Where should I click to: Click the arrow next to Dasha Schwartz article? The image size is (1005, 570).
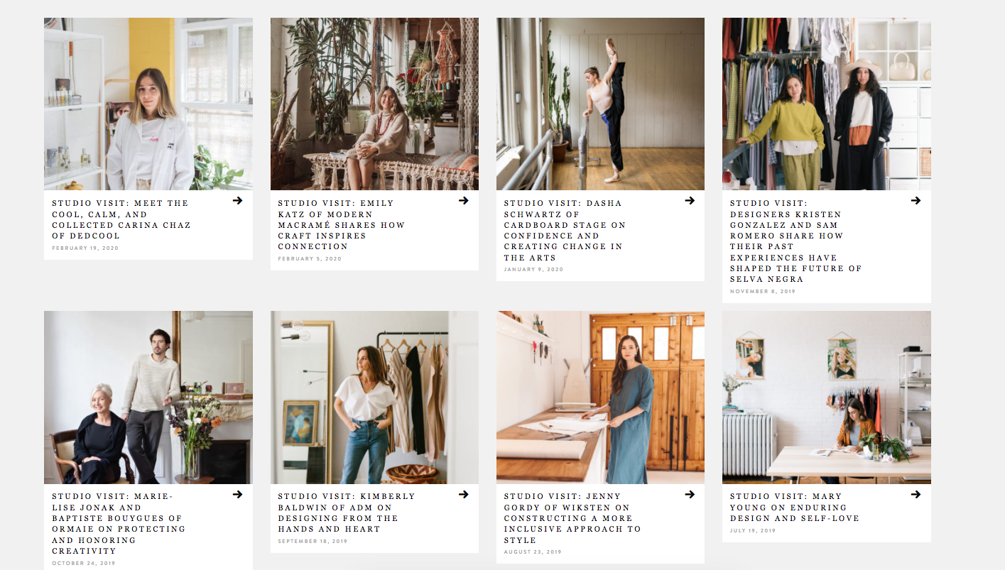pos(690,201)
